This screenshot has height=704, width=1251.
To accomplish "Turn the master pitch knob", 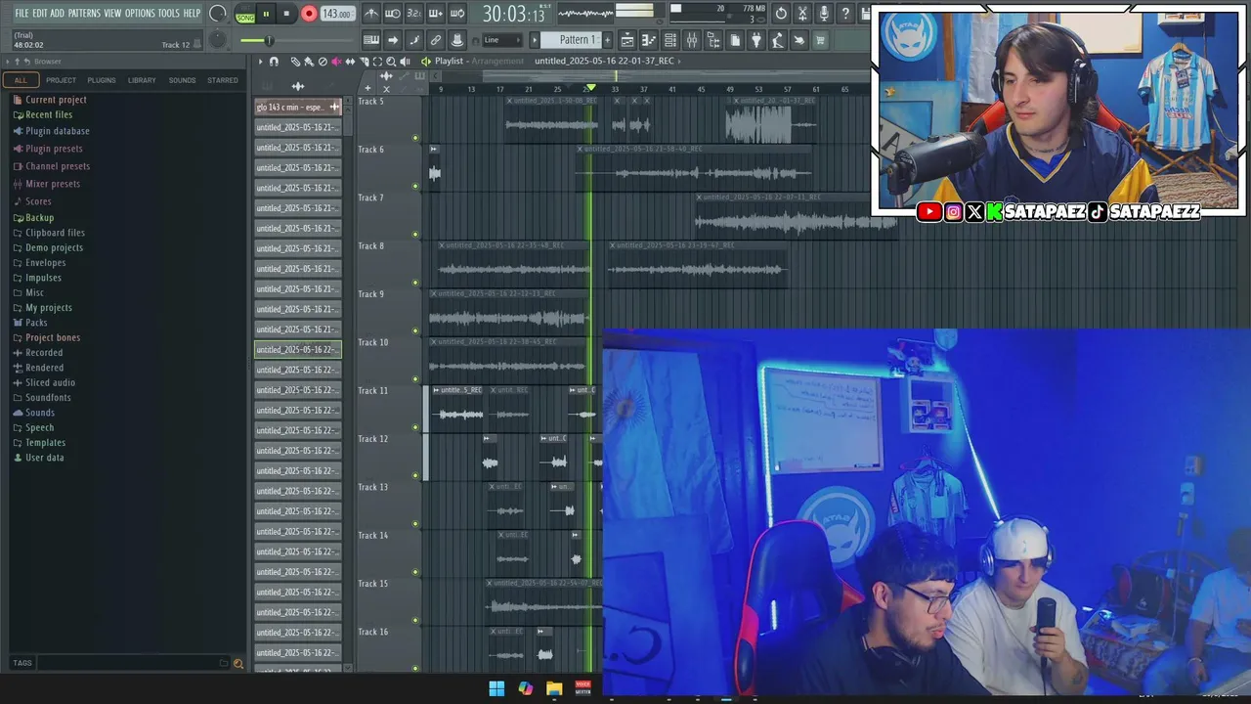I will tap(218, 40).
